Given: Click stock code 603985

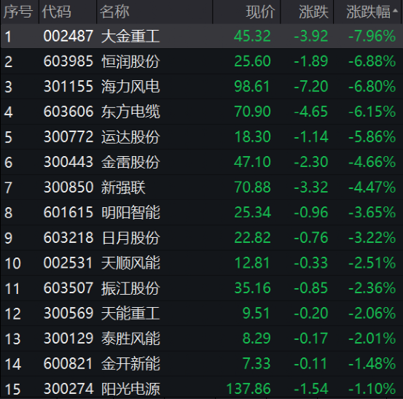Looking at the screenshot, I should tap(68, 61).
